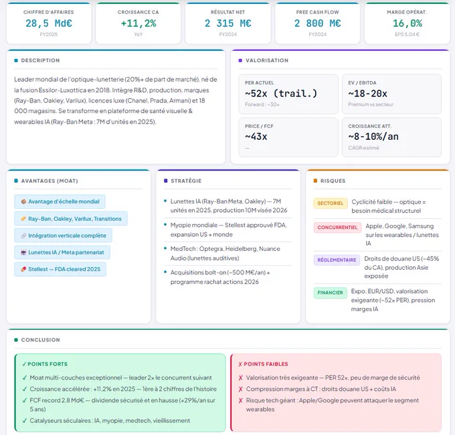Click the description paragraph starting 'Leader mondial'
455x435 pixels.
click(x=116, y=100)
